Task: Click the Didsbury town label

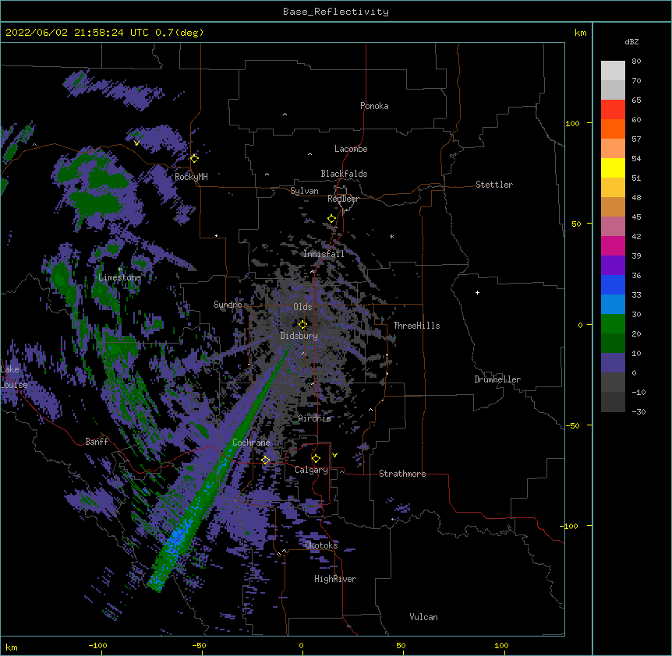Action: tap(299, 336)
